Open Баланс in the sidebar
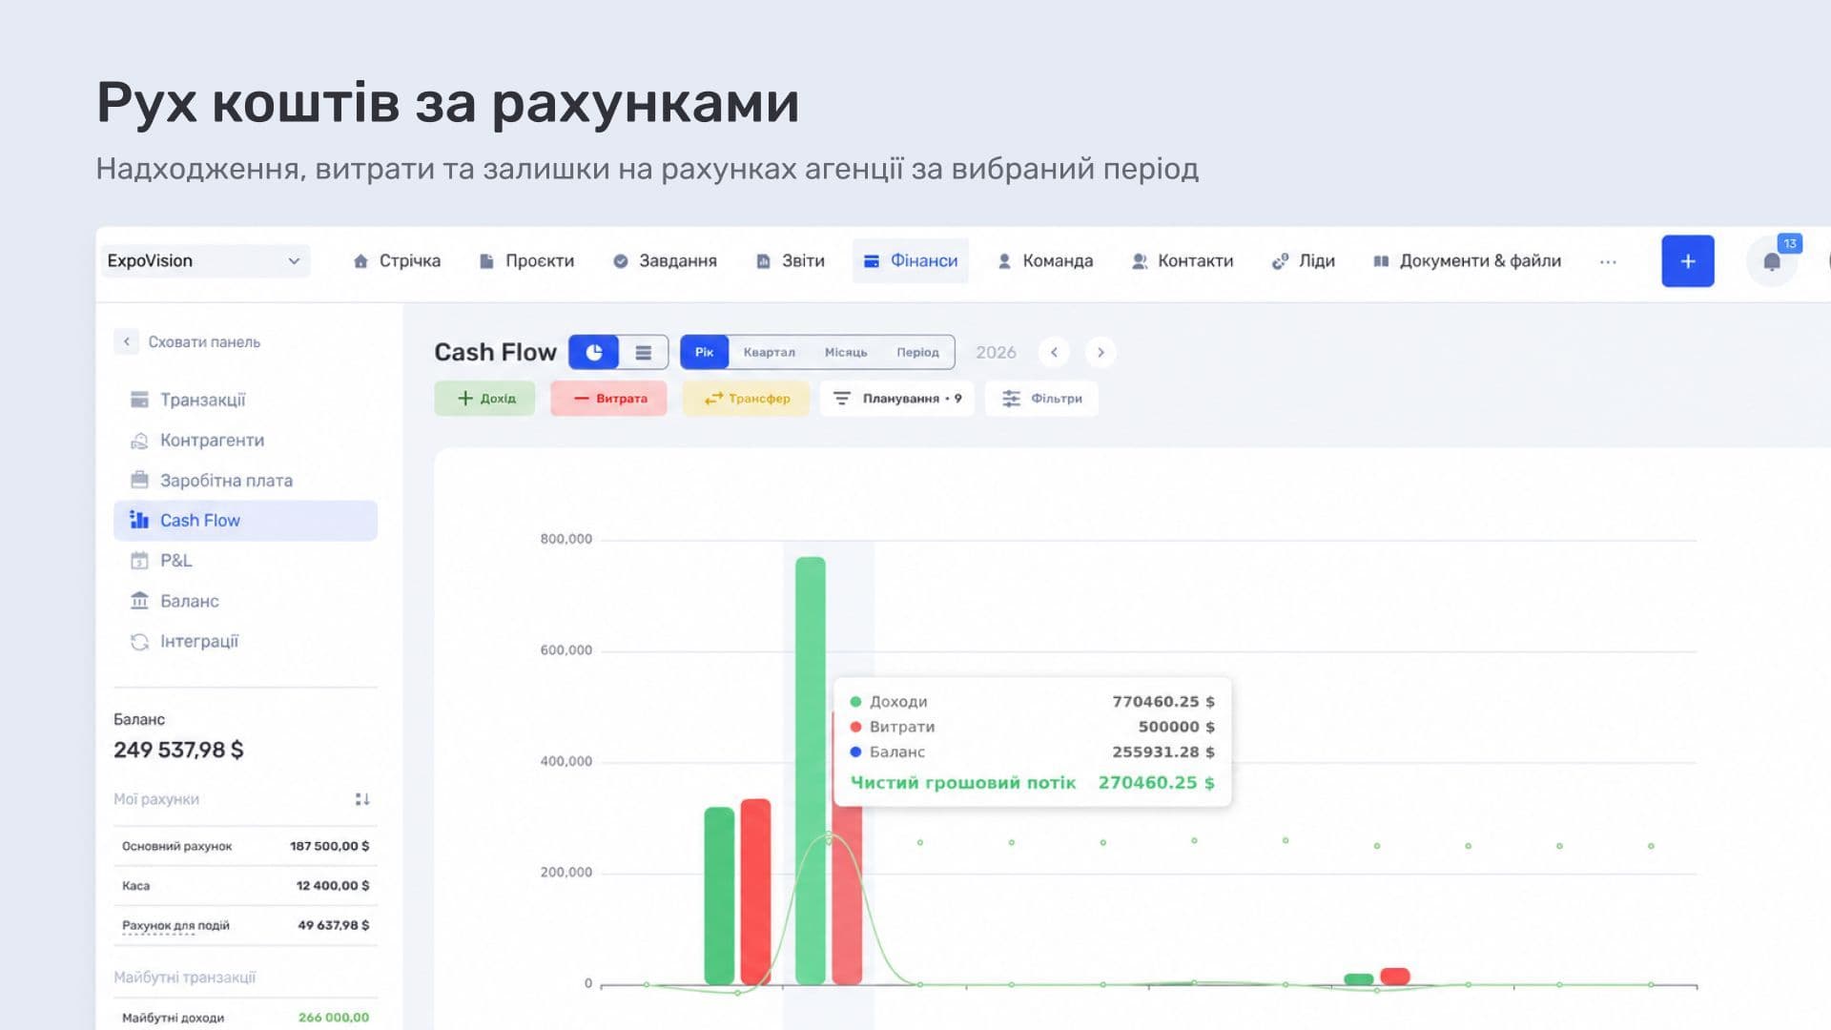The width and height of the screenshot is (1831, 1030). 245,601
